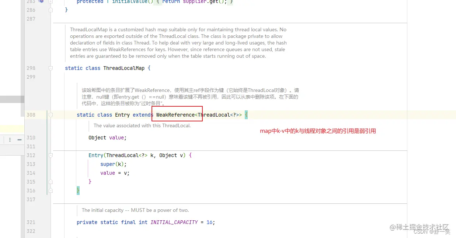Click the 'ThreadLocal<?> k' constructor parameter
The image size is (456, 238).
[130, 155]
